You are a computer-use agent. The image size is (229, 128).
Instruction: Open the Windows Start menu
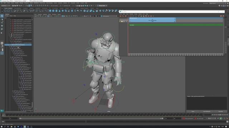click(1, 127)
